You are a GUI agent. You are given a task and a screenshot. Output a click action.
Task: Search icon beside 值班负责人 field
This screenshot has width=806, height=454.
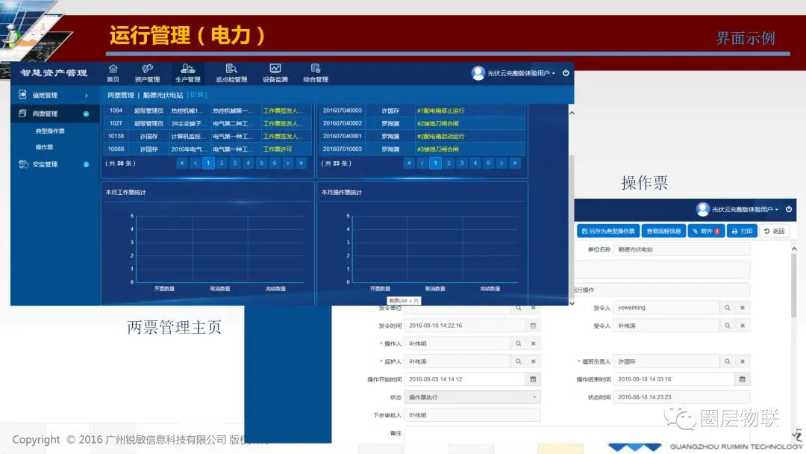tap(728, 361)
